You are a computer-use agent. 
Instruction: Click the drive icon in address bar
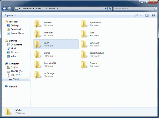(x=17, y=9)
